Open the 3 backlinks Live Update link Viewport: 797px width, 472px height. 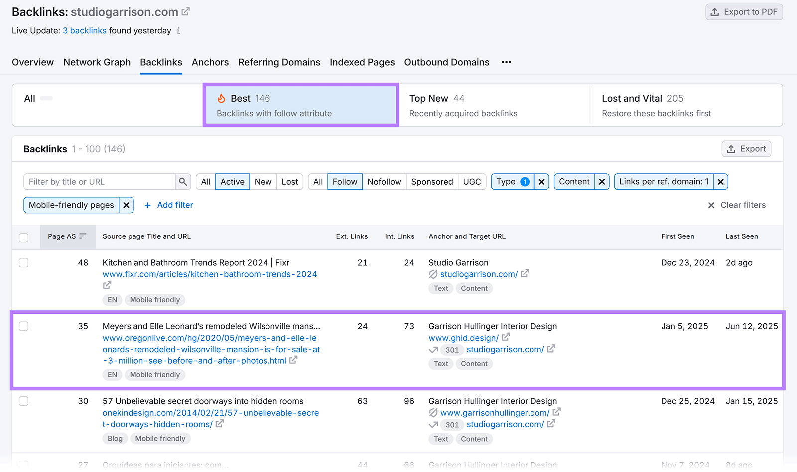coord(84,30)
